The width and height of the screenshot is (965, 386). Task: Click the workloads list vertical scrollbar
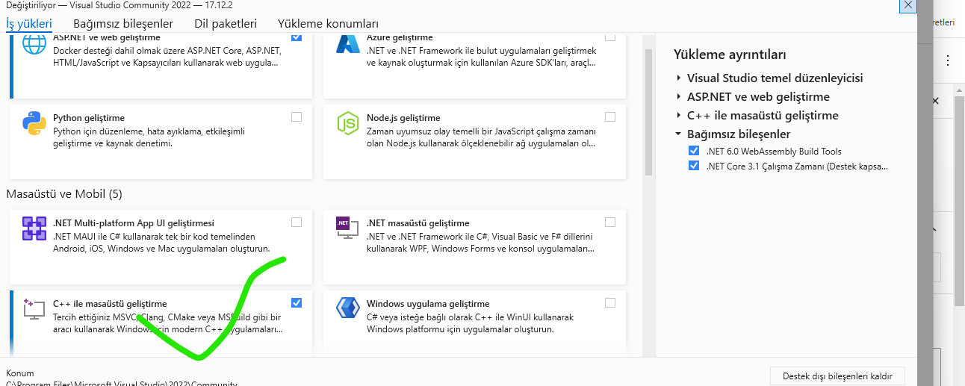(648, 112)
